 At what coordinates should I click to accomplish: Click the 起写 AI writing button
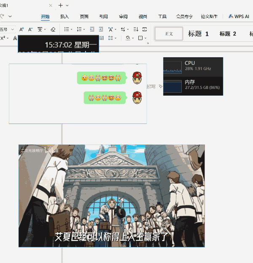(151, 86)
